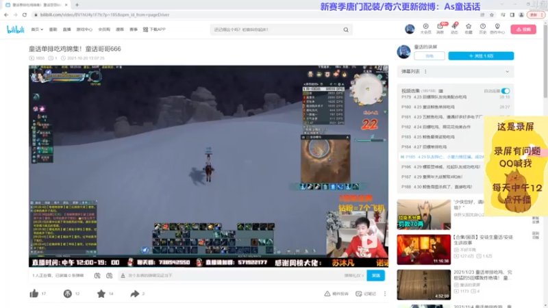
Task: Open a new browser tab with plus
Action: [x=77, y=5]
